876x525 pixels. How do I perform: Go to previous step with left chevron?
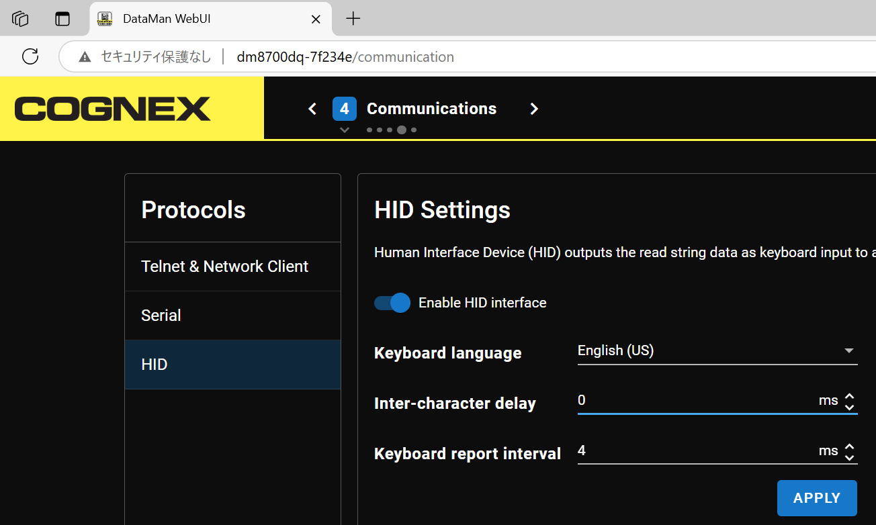(x=312, y=109)
